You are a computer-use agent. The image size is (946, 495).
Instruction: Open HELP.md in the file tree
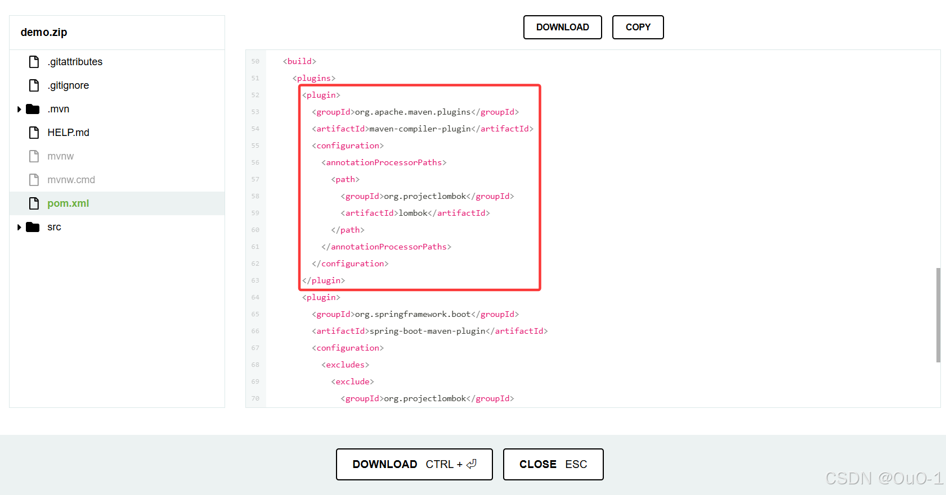click(68, 133)
